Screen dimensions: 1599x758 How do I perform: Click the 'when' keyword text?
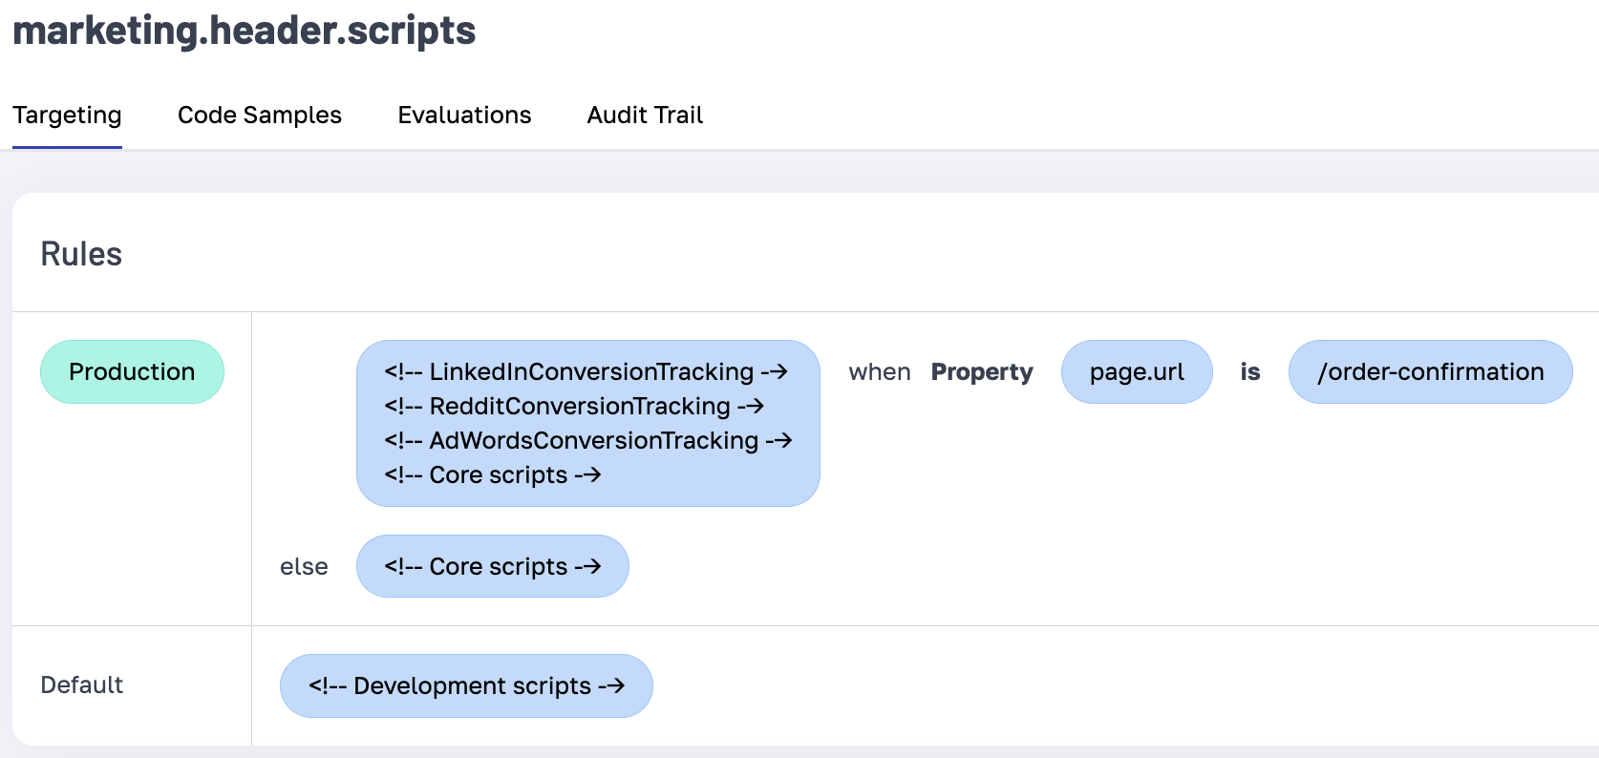pos(880,371)
